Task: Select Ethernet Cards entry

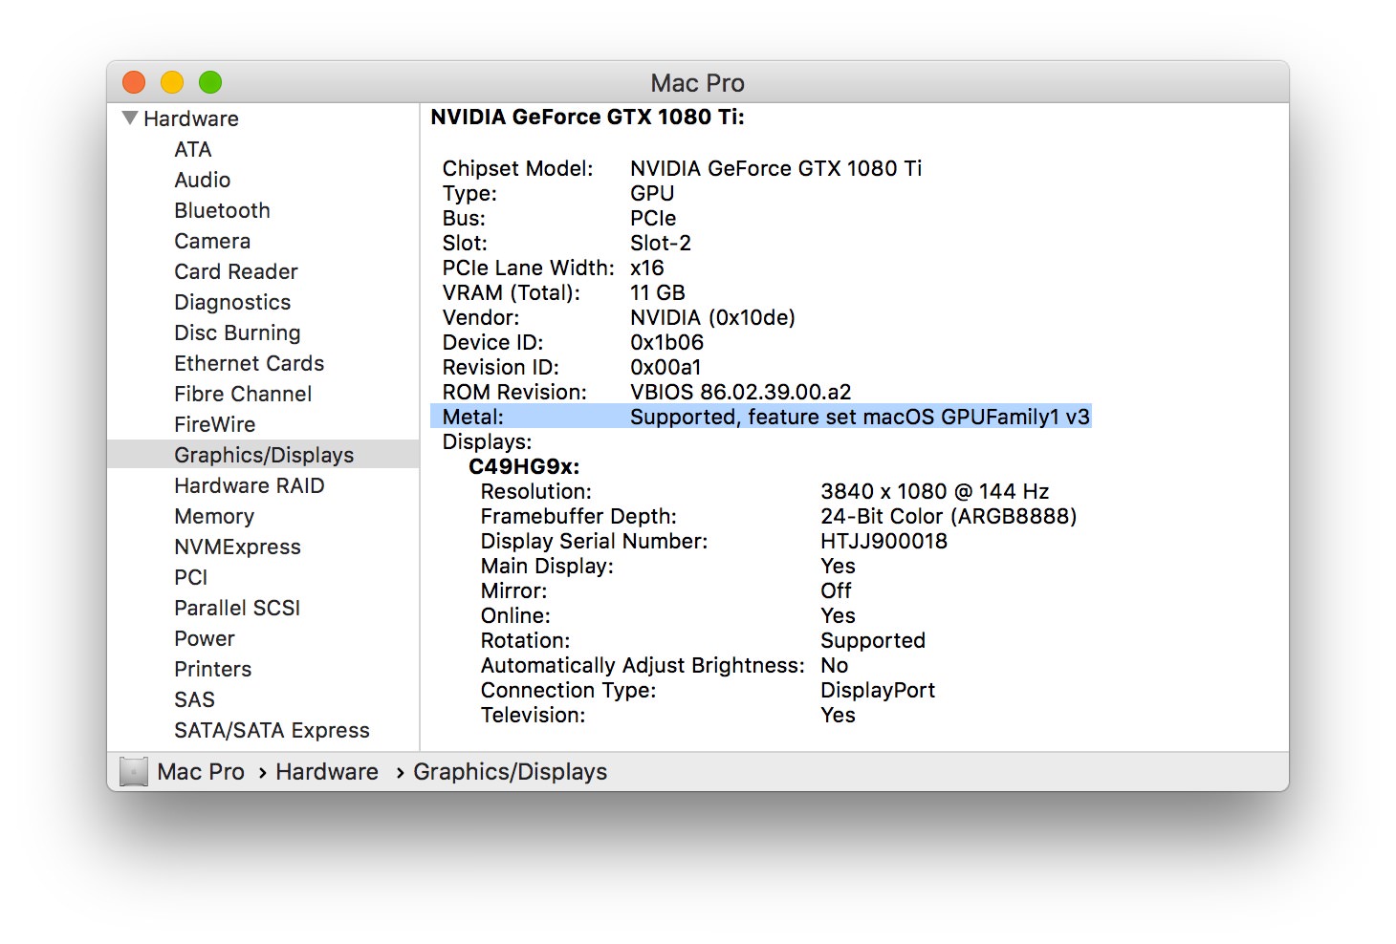Action: pos(250,363)
